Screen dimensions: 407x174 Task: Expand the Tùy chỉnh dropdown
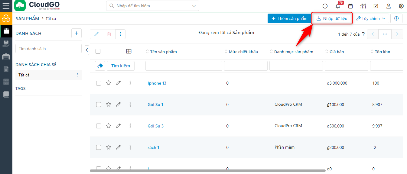[x=371, y=18]
